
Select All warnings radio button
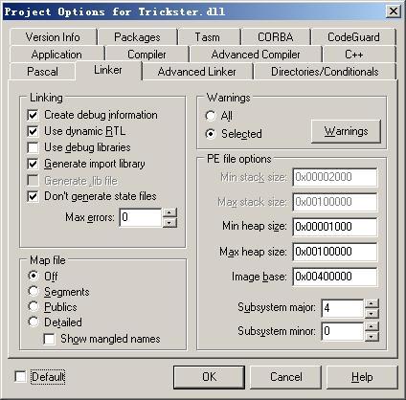pyautogui.click(x=211, y=116)
